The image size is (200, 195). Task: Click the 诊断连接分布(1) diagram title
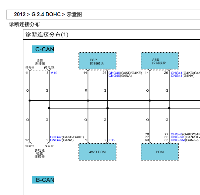pos(47,34)
